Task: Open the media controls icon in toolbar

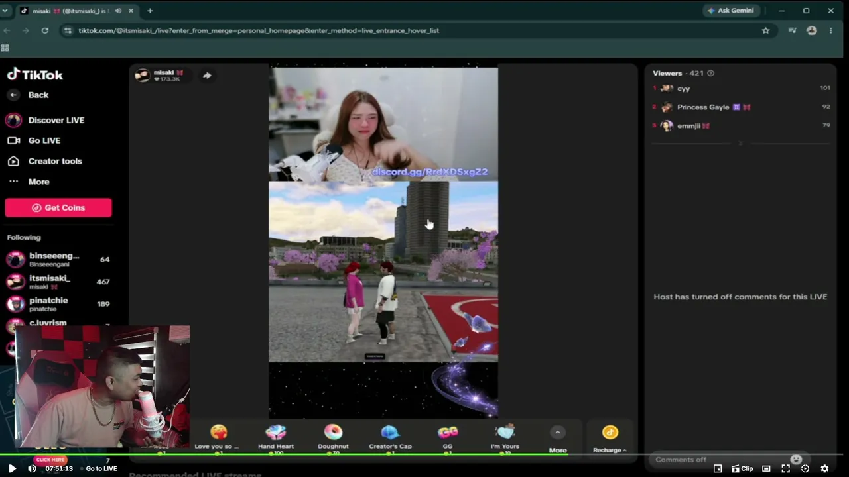Action: pyautogui.click(x=792, y=30)
